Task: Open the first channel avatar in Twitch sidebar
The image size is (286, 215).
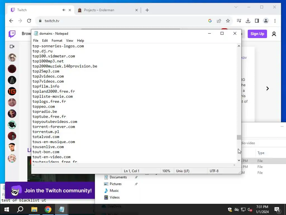Action: coord(12,58)
